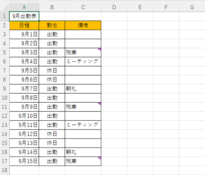Click purple comment indicator in row 11
The image size is (205, 175).
(100, 104)
